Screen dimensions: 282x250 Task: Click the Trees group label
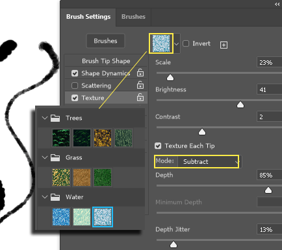pyautogui.click(x=74, y=118)
